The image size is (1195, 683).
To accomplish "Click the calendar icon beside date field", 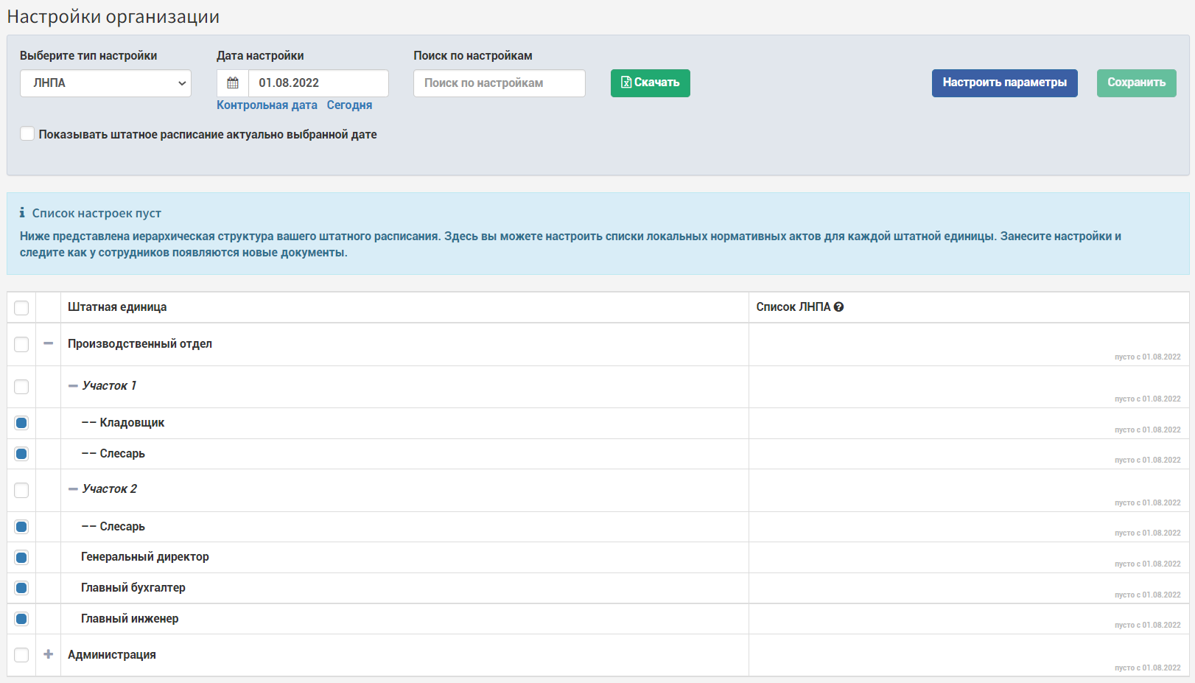I will point(233,83).
